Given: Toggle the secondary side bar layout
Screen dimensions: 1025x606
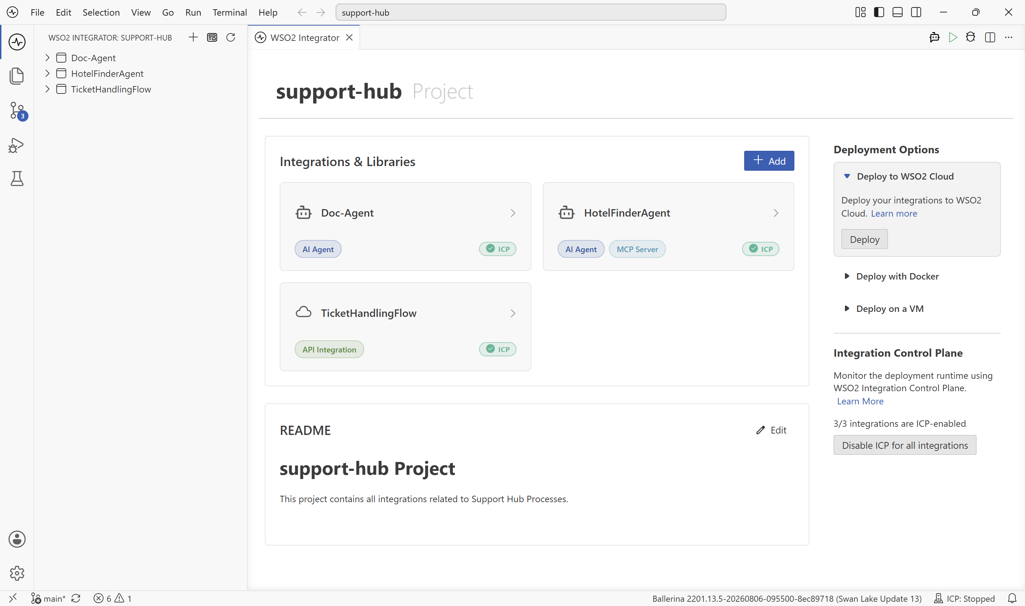Looking at the screenshot, I should pos(916,12).
